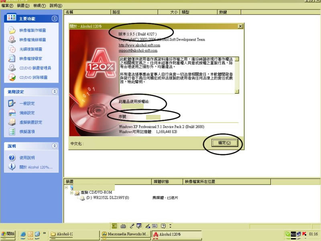Collapse the 主要功能 panel

pyautogui.click(x=55, y=18)
